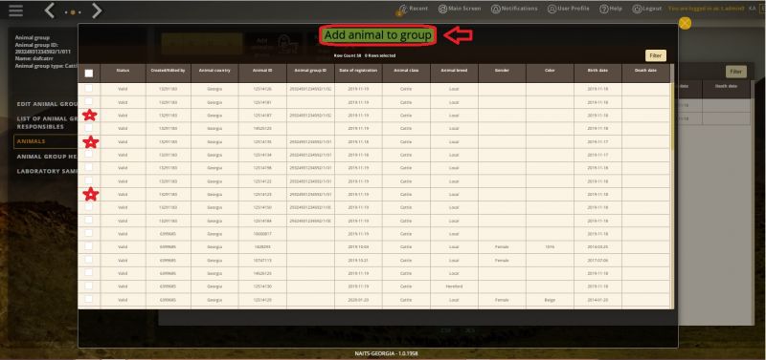Open Filter in the Add animal dialog
Viewport: 766px width, 360px height.
[656, 56]
